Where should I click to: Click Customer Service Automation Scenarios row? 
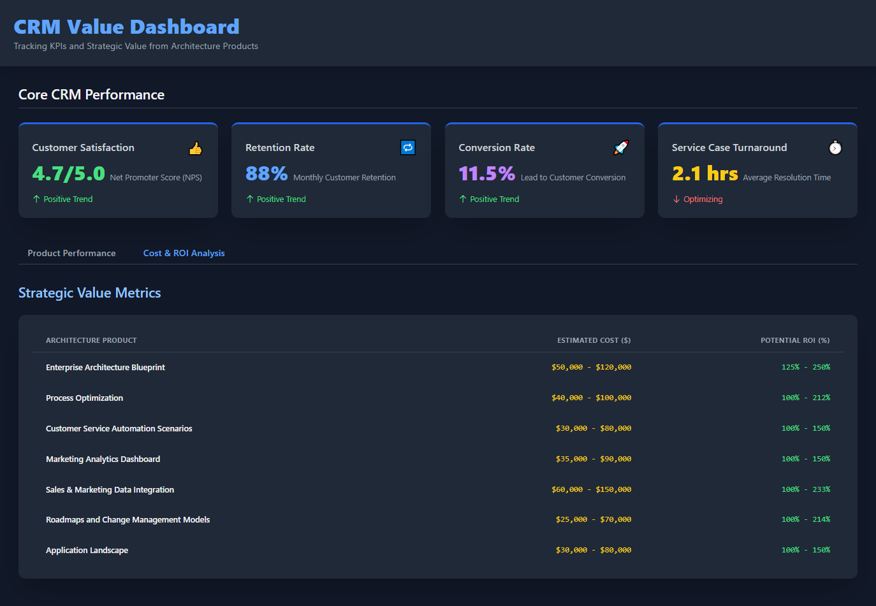(x=119, y=429)
